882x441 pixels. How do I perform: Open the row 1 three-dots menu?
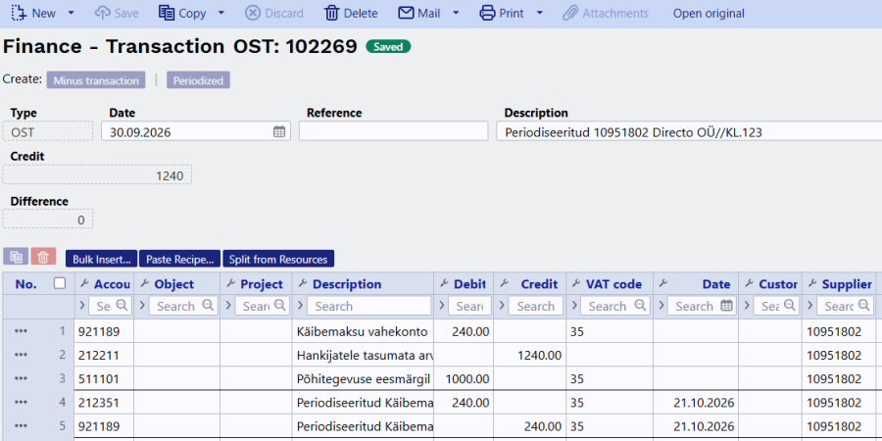pyautogui.click(x=21, y=331)
